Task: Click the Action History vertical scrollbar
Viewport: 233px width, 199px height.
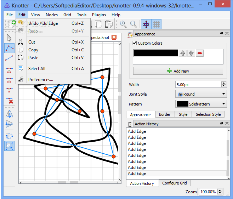Action: tap(228, 154)
